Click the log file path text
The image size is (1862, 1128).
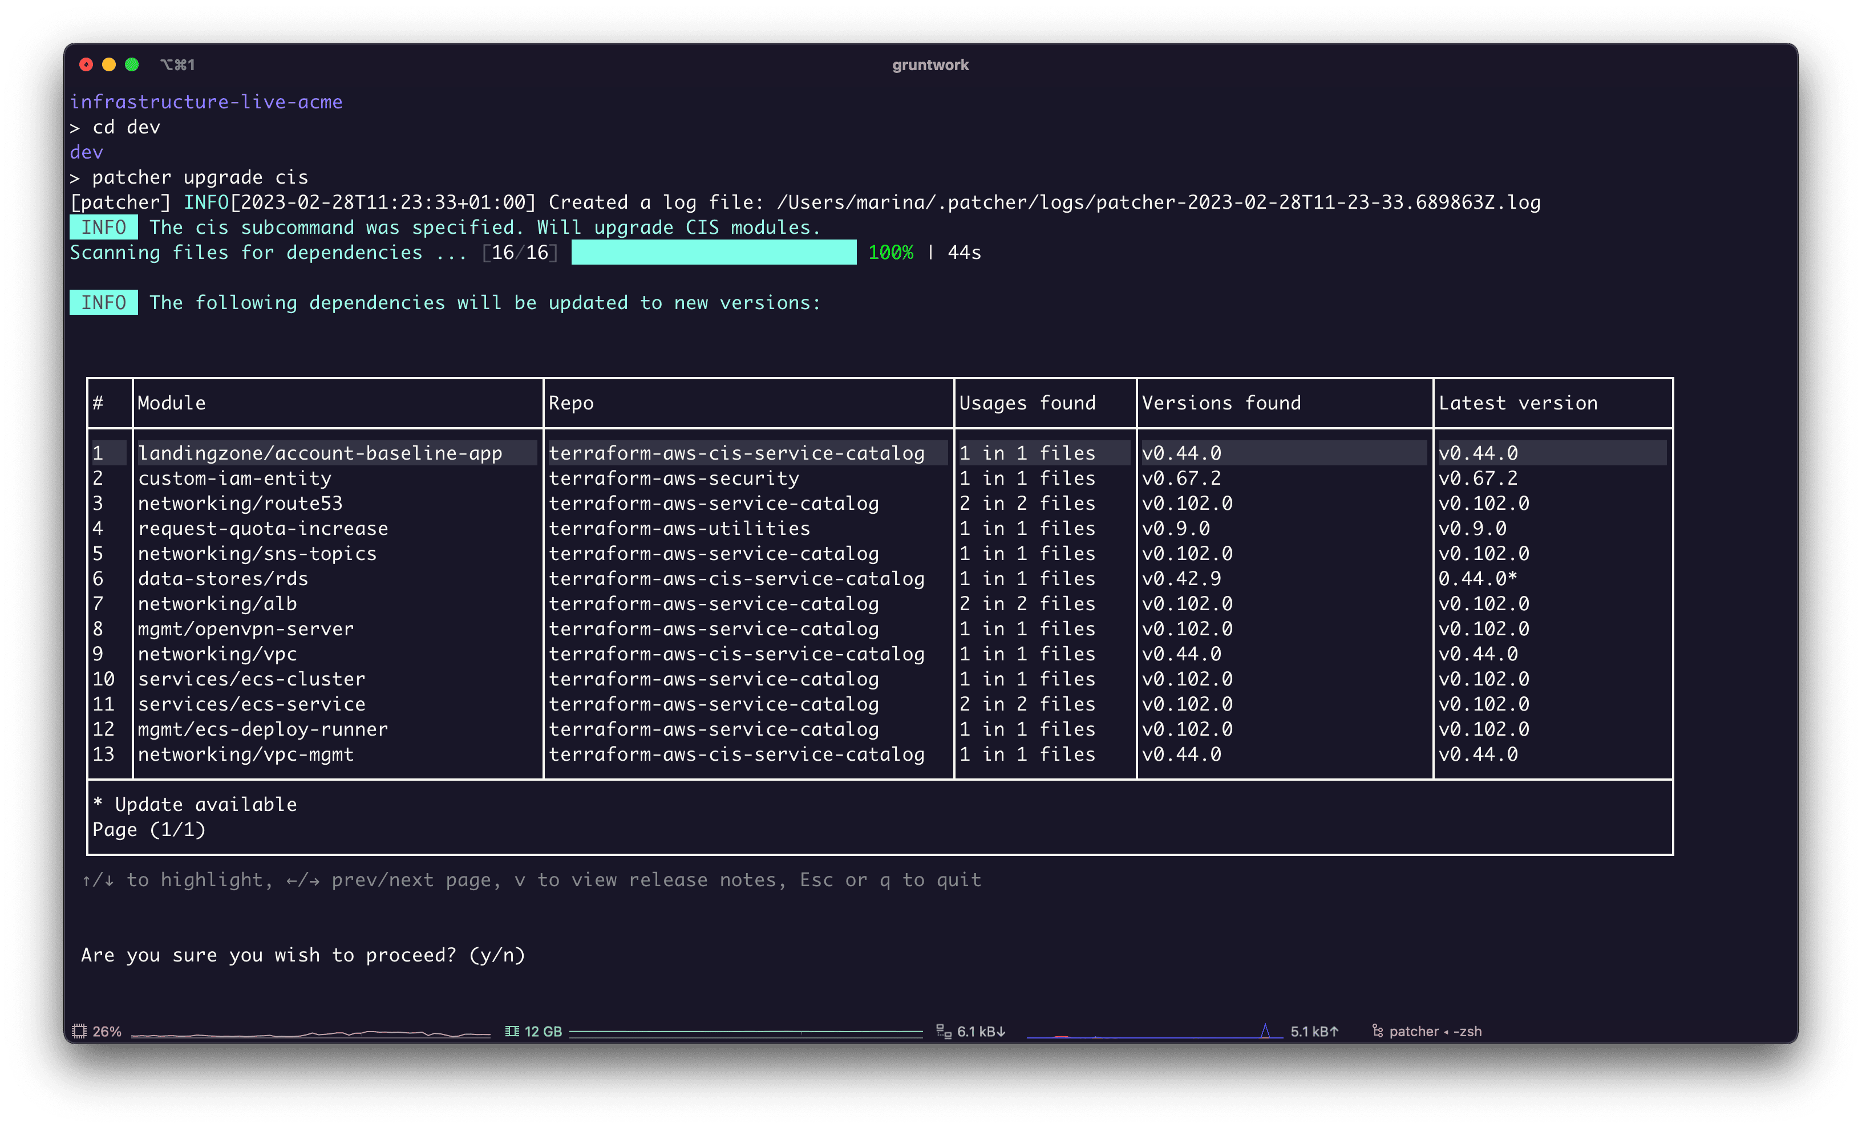click(x=1159, y=202)
